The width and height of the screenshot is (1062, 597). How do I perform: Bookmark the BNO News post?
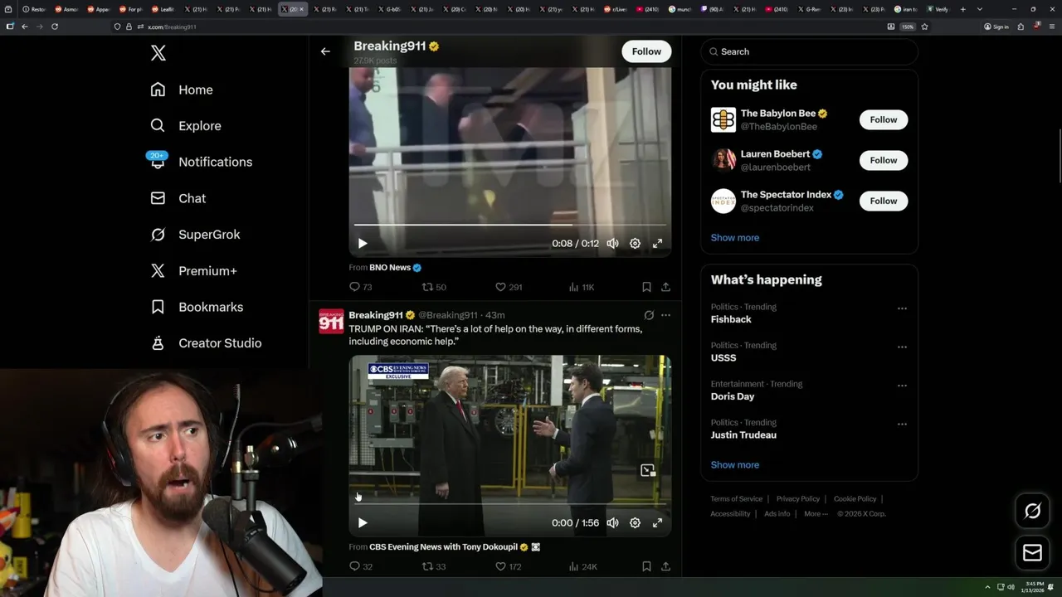pyautogui.click(x=646, y=287)
